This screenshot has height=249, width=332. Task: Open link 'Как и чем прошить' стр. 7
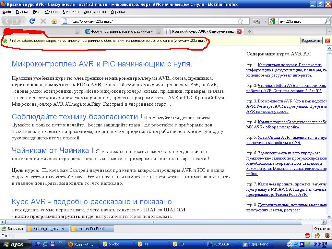[286, 189]
